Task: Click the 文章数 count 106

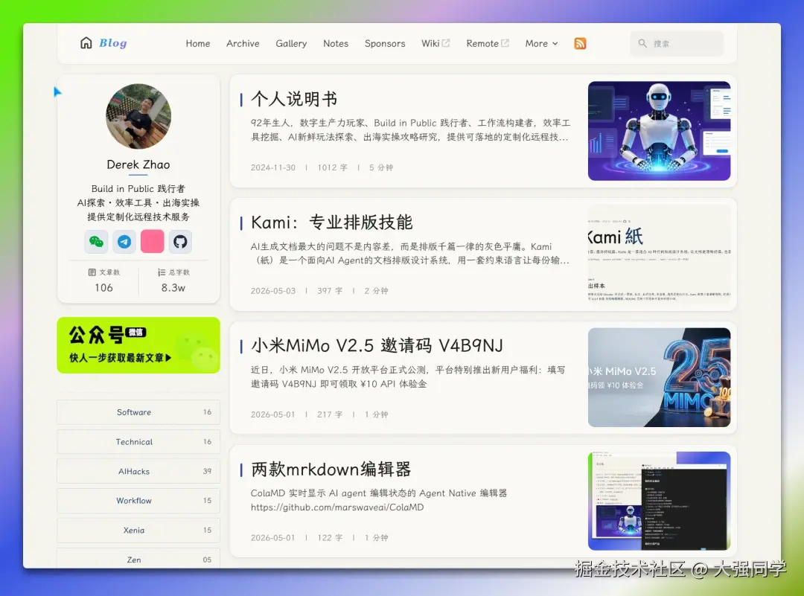Action: click(x=103, y=287)
